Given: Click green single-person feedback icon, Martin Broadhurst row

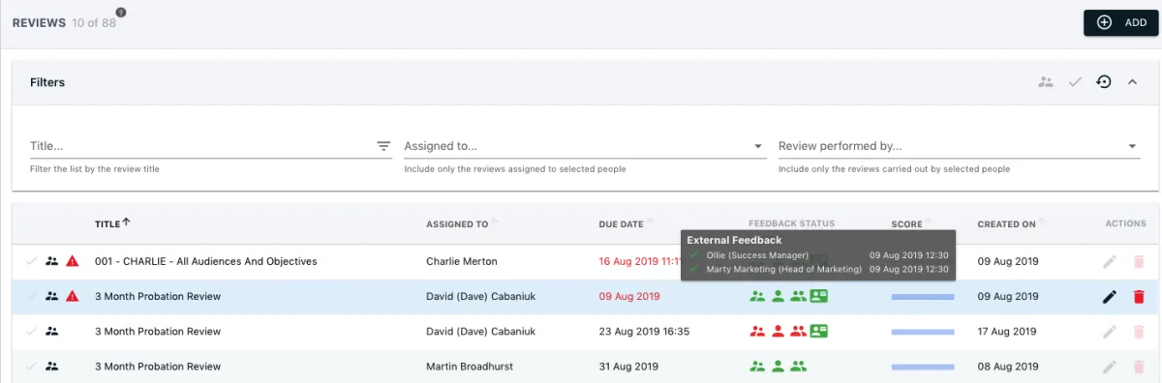Looking at the screenshot, I should (778, 367).
